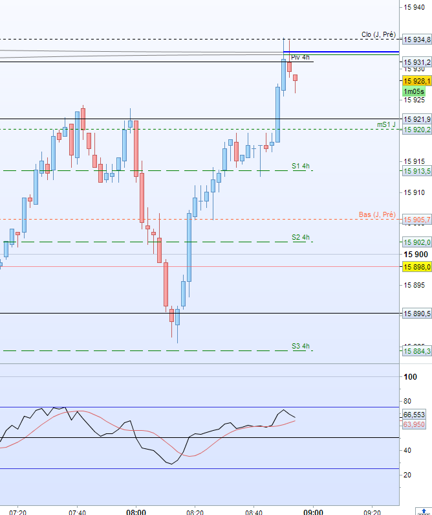432x515 pixels.
Task: Click the 08:00 time axis label
Action: (x=136, y=512)
